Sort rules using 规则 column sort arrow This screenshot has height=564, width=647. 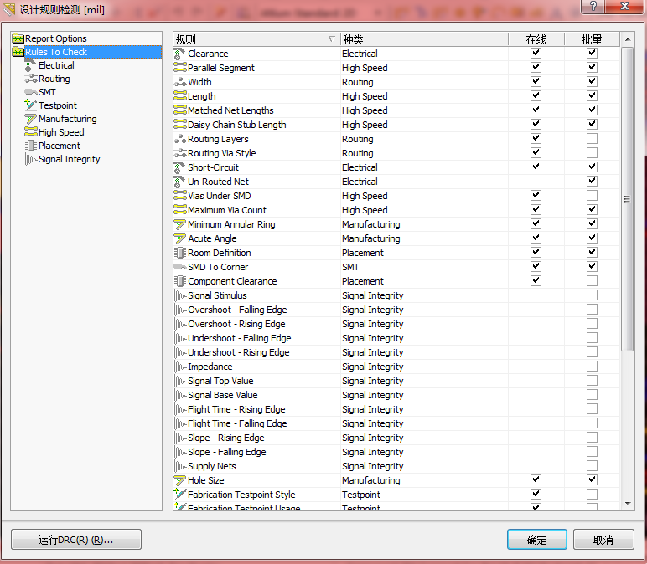[331, 39]
